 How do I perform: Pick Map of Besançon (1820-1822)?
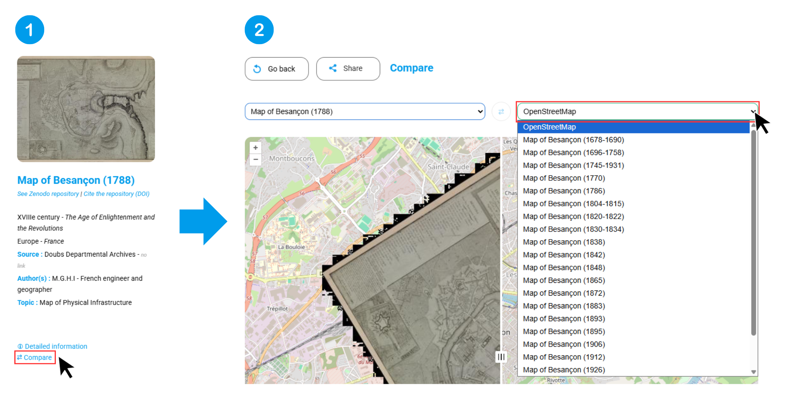[633, 216]
